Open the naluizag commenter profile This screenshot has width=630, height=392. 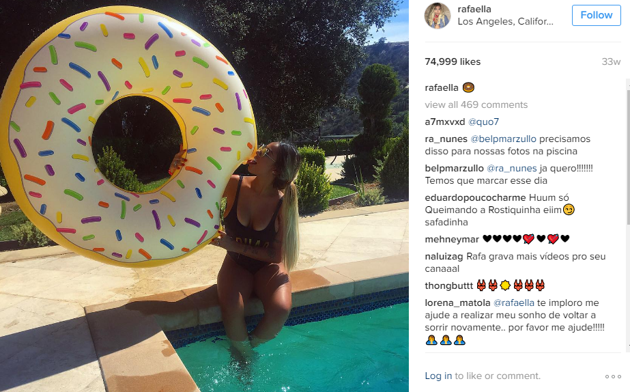(x=444, y=257)
